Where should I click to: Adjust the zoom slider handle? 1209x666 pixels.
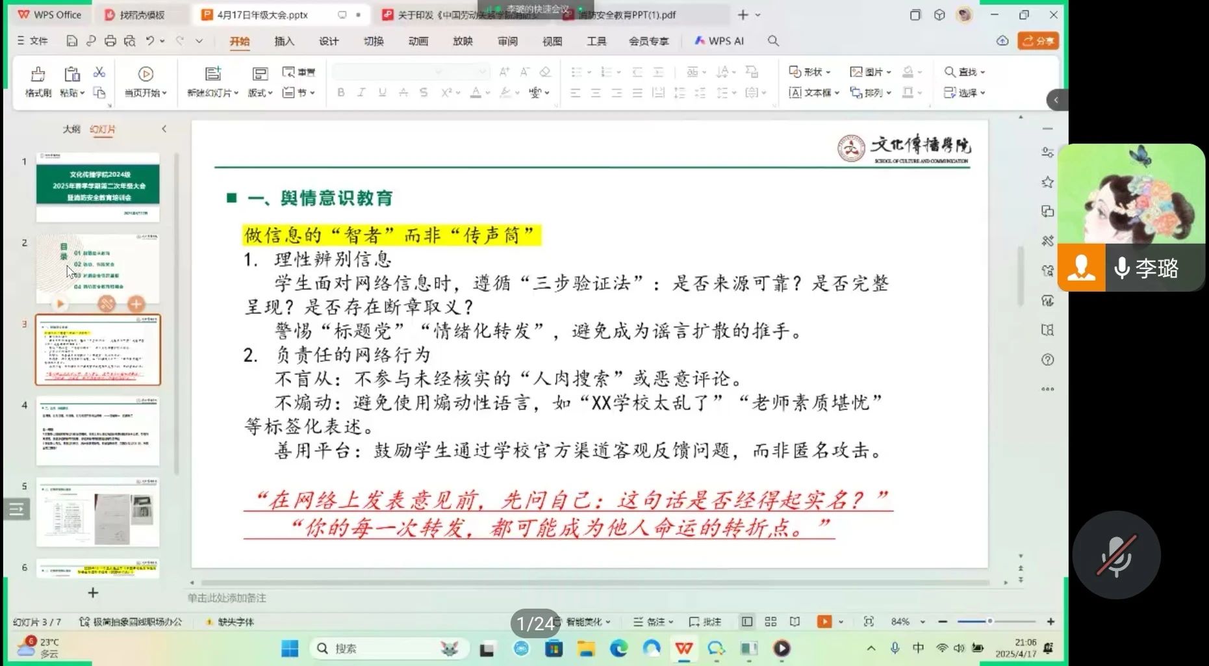point(989,622)
